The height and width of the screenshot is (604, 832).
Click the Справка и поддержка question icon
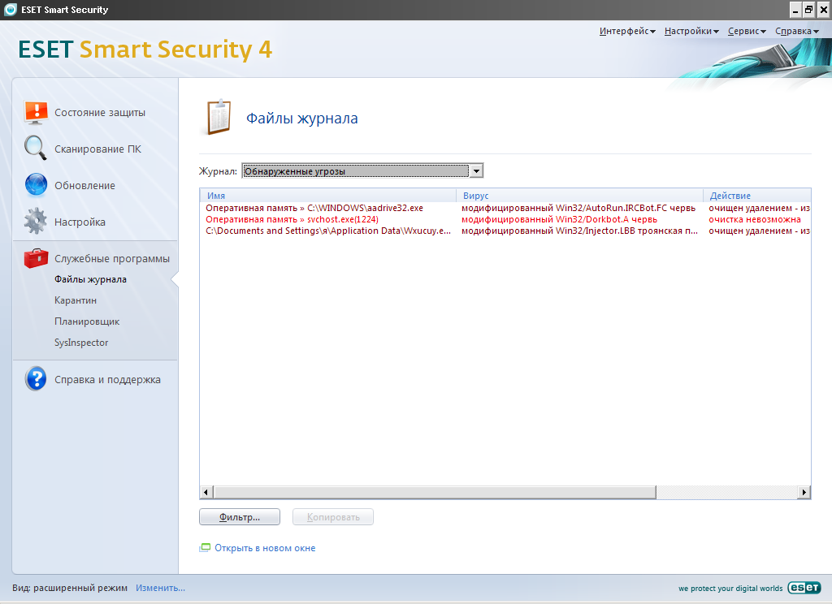tap(36, 379)
